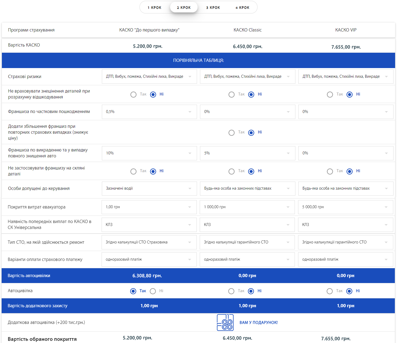Expand КАСКО Classic payment options 'одноразовий платіж' dropdown
The width and height of the screenshot is (397, 343).
click(x=247, y=260)
